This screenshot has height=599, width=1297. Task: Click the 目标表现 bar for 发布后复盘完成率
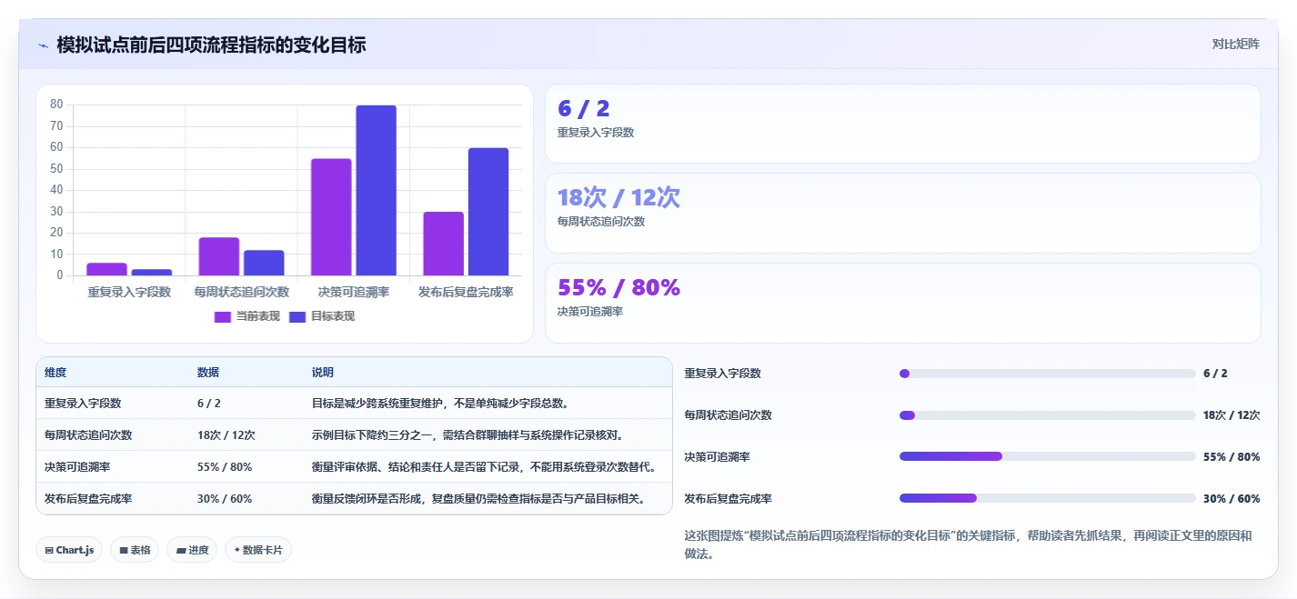point(488,212)
